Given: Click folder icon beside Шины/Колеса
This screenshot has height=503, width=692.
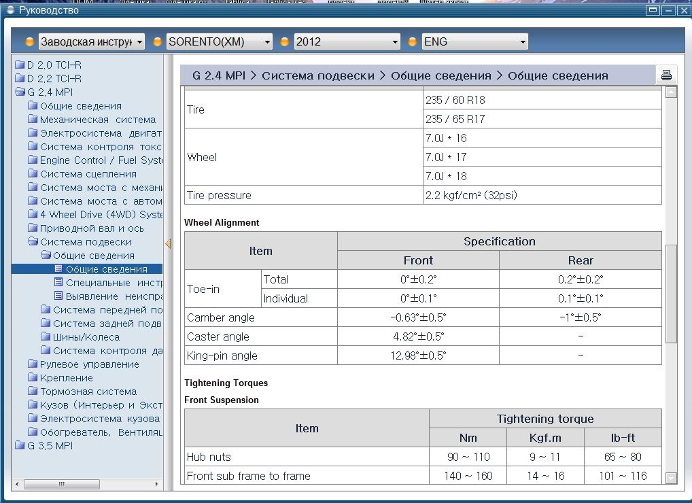Looking at the screenshot, I should [46, 337].
